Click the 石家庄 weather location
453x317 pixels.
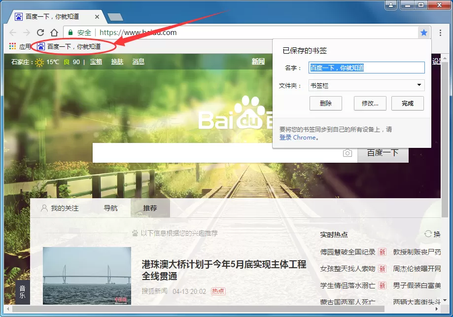pos(20,62)
